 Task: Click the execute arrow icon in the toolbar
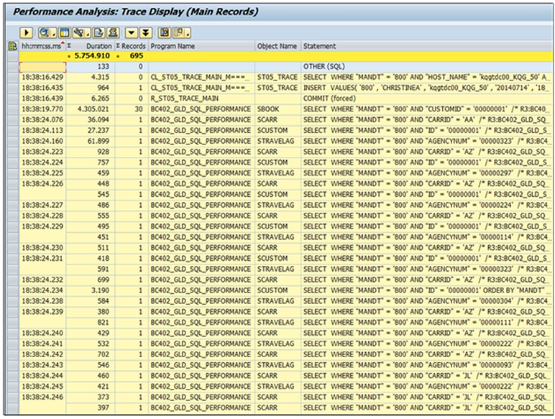[27, 32]
